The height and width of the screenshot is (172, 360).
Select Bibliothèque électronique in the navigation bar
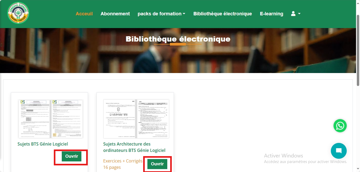tap(223, 14)
